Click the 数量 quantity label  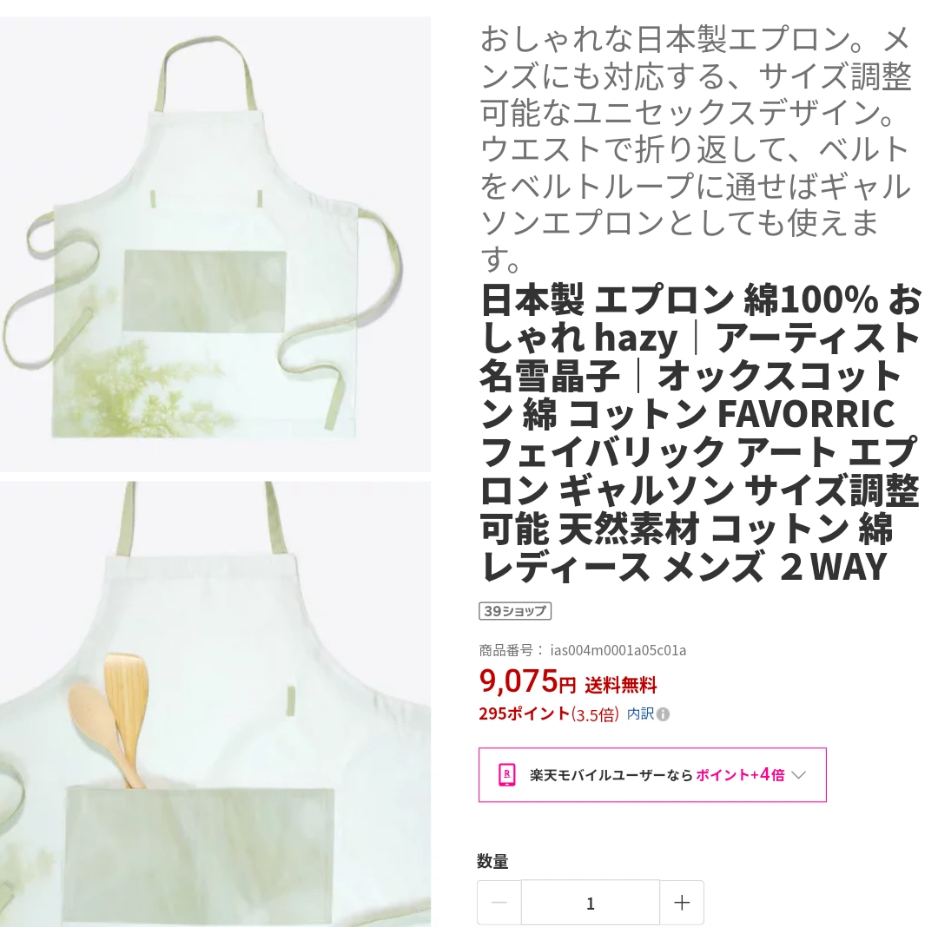[492, 861]
